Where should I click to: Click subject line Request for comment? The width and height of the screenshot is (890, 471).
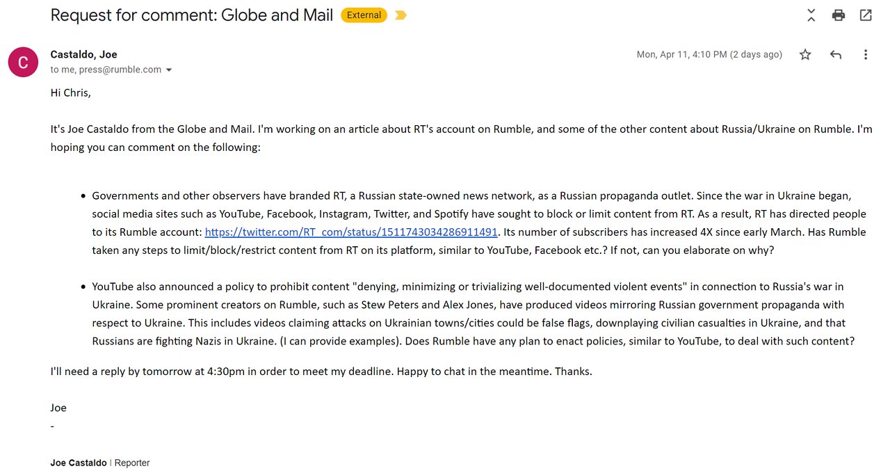[192, 15]
